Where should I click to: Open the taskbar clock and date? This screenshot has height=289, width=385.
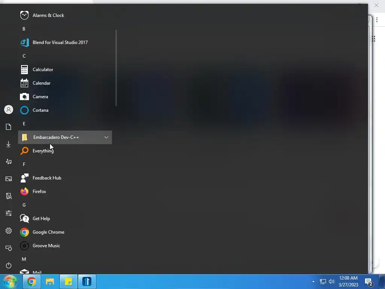[349, 281]
